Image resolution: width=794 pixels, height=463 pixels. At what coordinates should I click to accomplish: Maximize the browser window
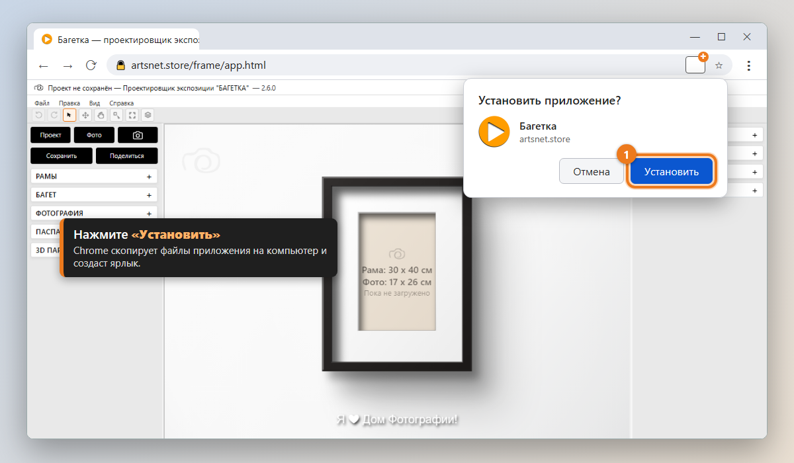click(721, 37)
